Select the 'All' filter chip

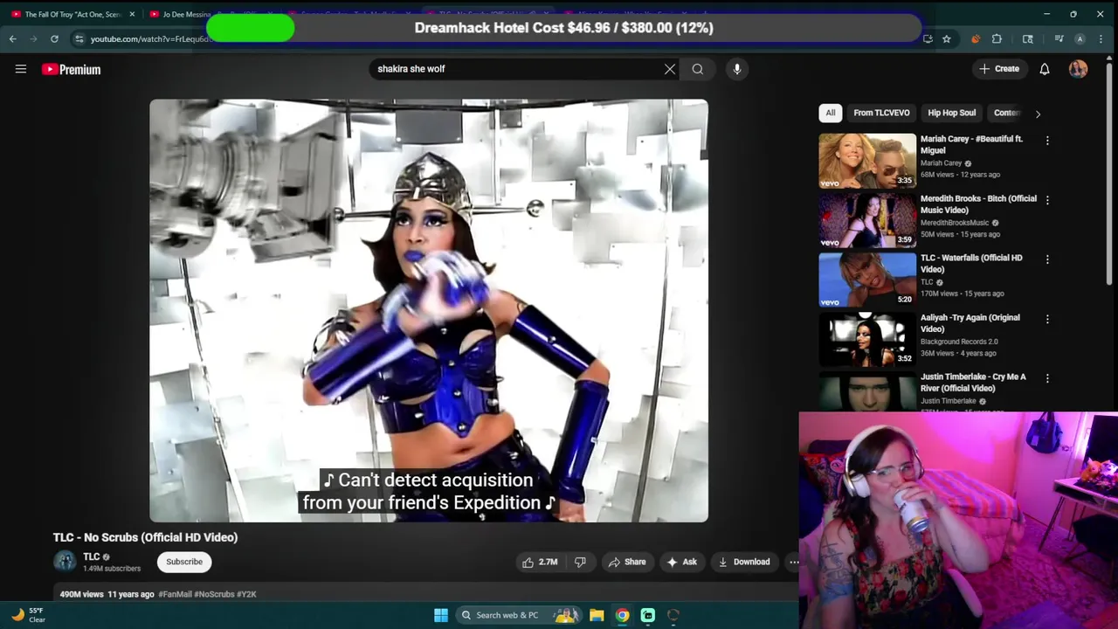click(831, 113)
